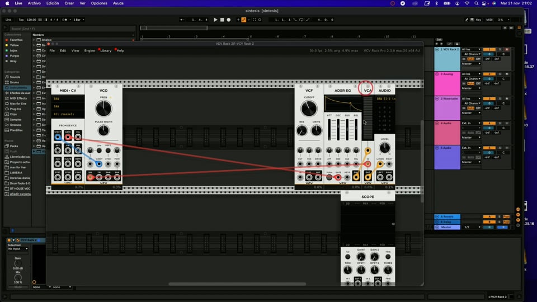Open Ext. In dropdown on 4 Audio

click(471, 123)
